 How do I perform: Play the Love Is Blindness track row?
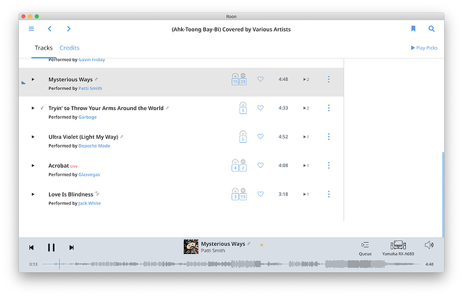pyautogui.click(x=33, y=194)
